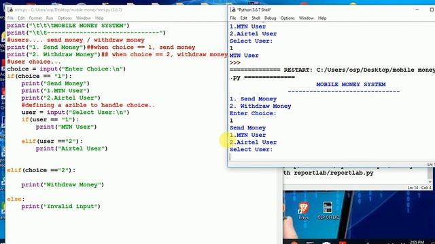Click the '#user choice...' comment line
This screenshot has height=244, width=435.
[x=33, y=62]
